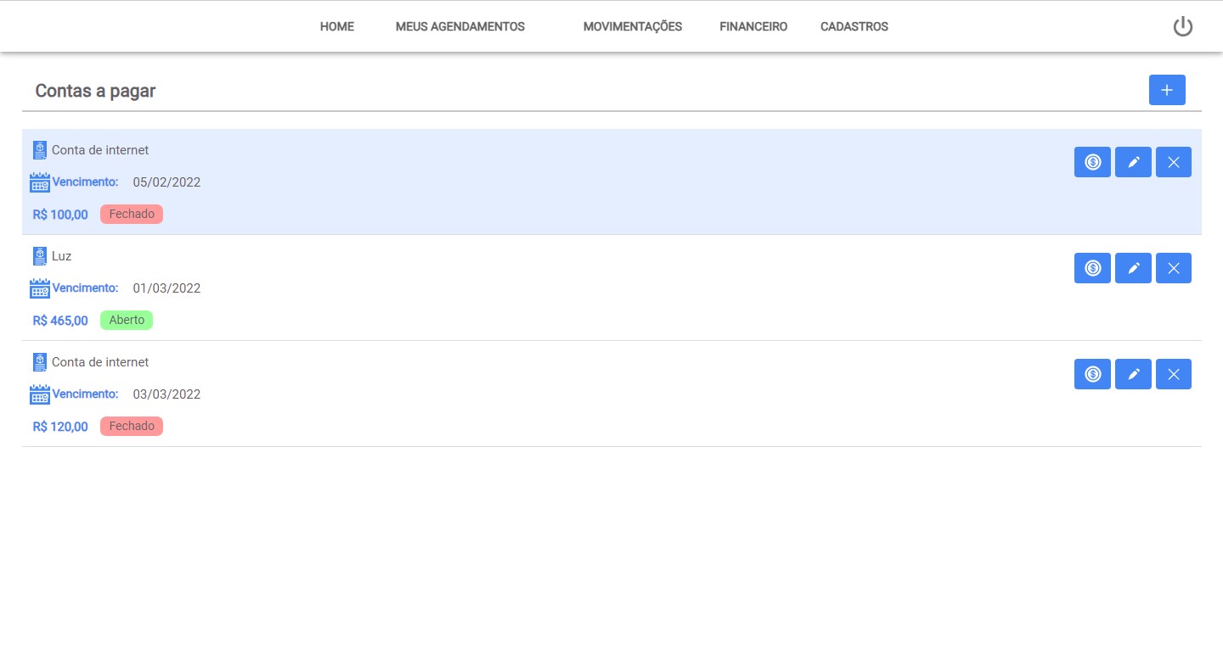Click Fechado badge on R$ 100,00 bill
Screen dimensions: 1223x654
132,215
